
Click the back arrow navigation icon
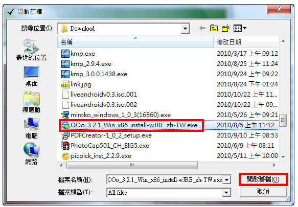[x=202, y=28]
